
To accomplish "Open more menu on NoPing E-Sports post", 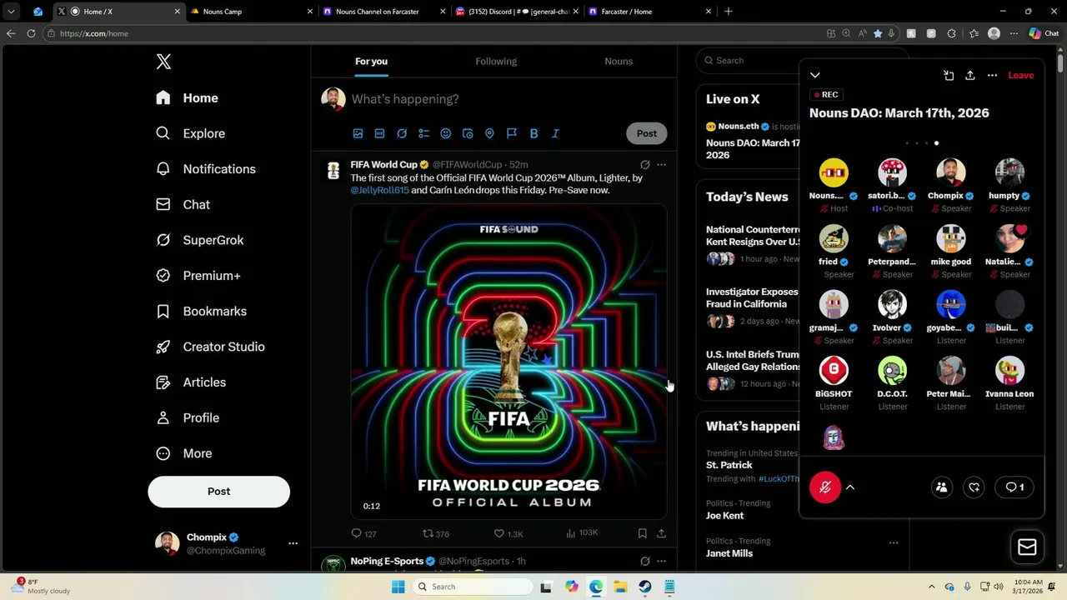I will [x=661, y=561].
